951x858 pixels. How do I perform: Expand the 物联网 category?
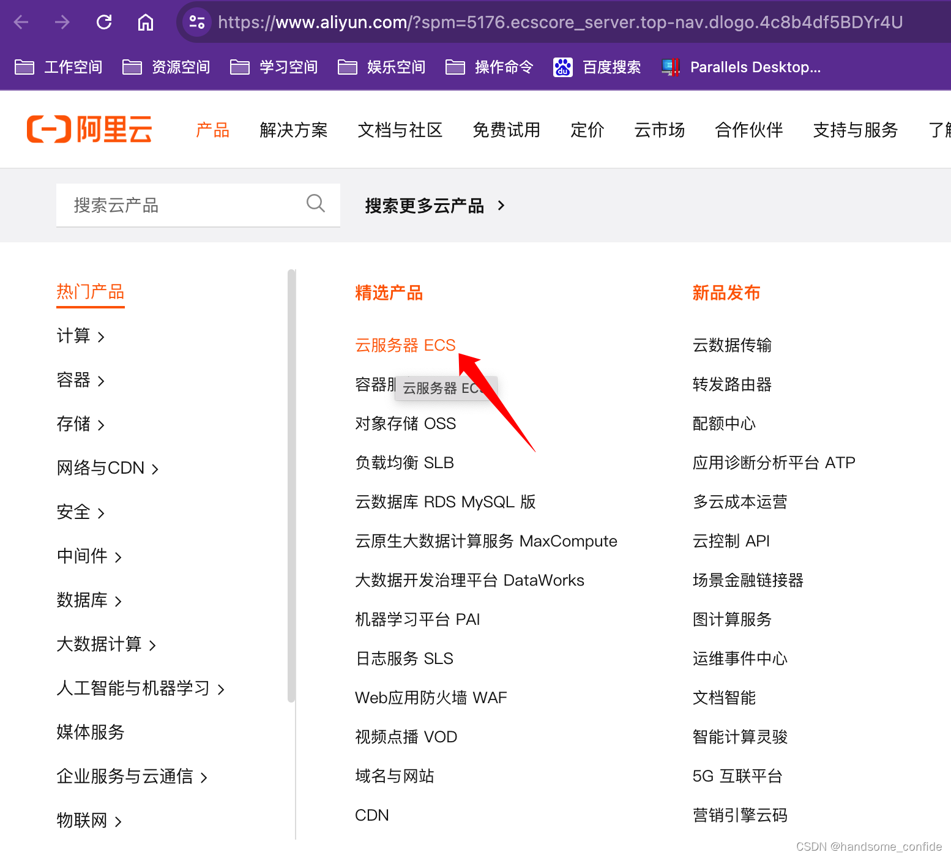tap(89, 821)
